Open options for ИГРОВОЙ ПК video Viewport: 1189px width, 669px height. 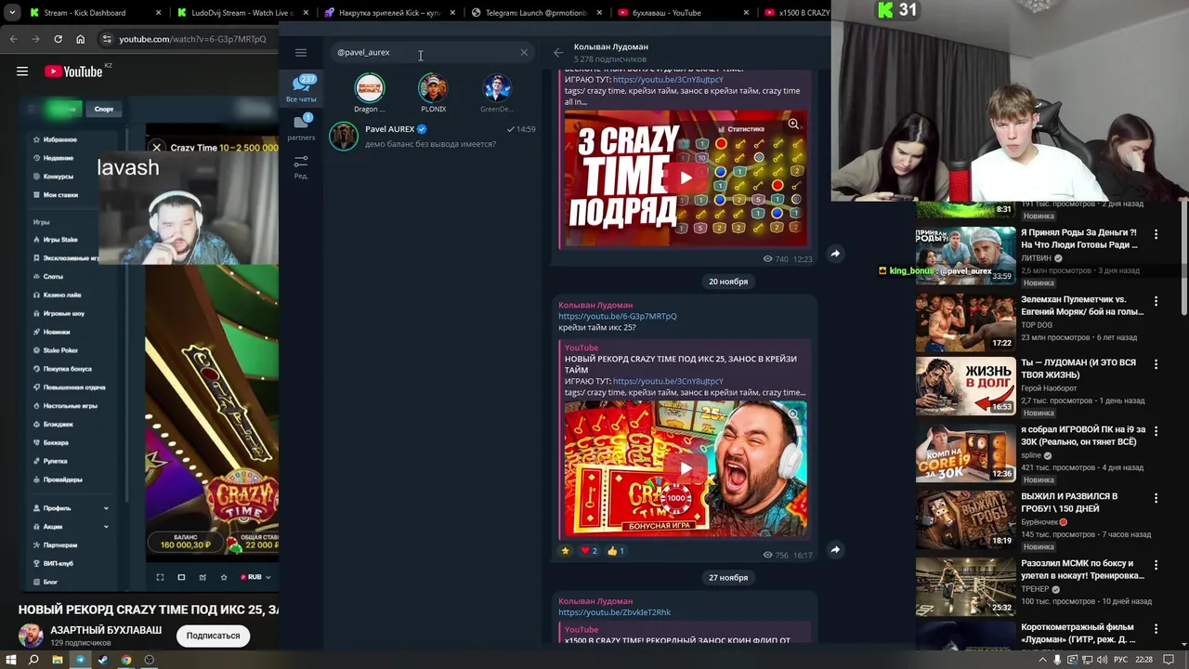point(1156,431)
